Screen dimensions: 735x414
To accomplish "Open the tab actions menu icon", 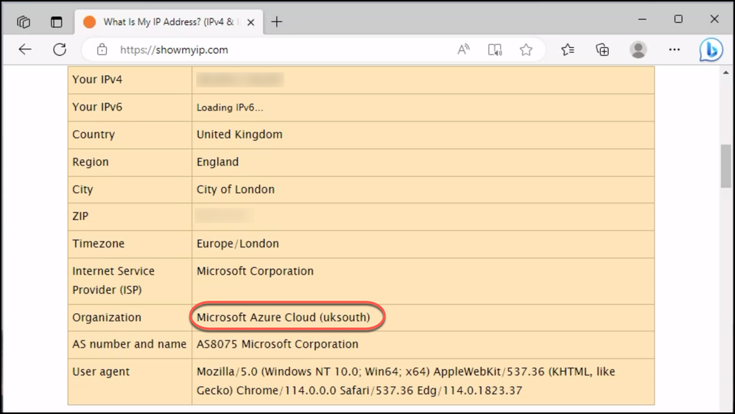I will [56, 21].
